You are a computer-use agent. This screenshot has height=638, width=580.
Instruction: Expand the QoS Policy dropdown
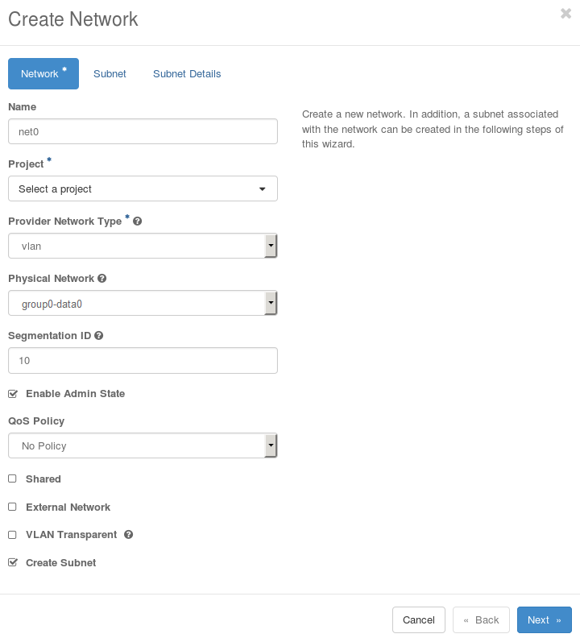143,445
